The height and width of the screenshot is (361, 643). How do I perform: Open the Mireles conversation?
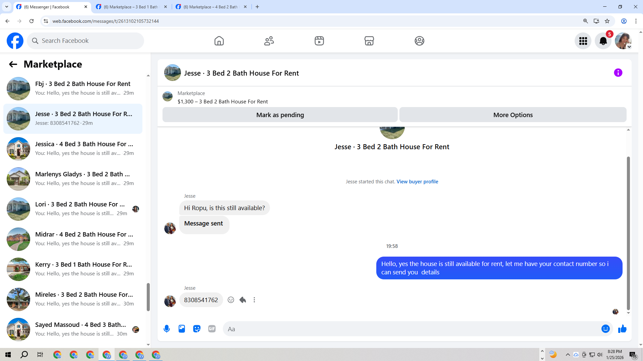pyautogui.click(x=73, y=299)
